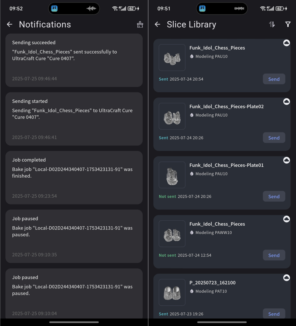The height and width of the screenshot is (326, 296).
Task: Tap the cloud icon on P_20250723_162100
Action: 286,278
